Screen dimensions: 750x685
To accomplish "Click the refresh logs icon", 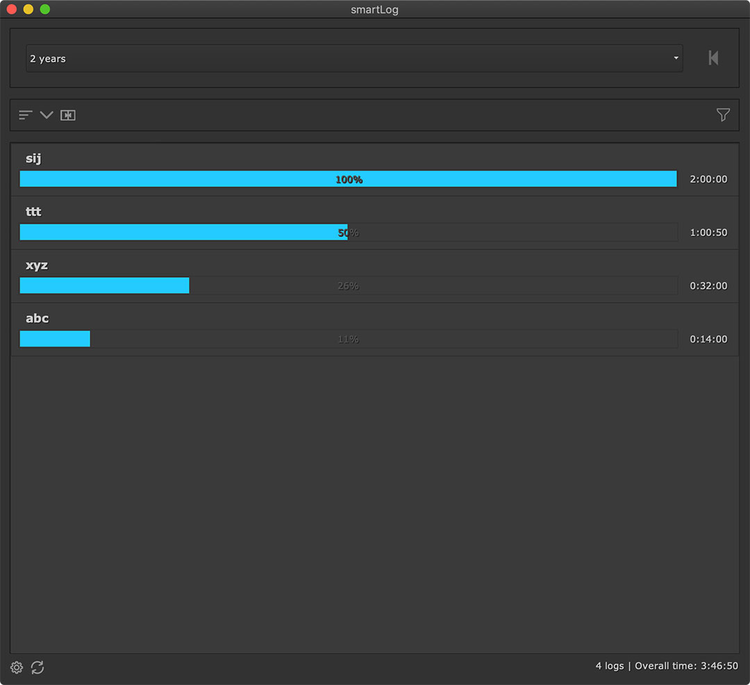I will point(37,668).
